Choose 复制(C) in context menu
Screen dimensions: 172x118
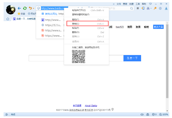click(x=86, y=24)
